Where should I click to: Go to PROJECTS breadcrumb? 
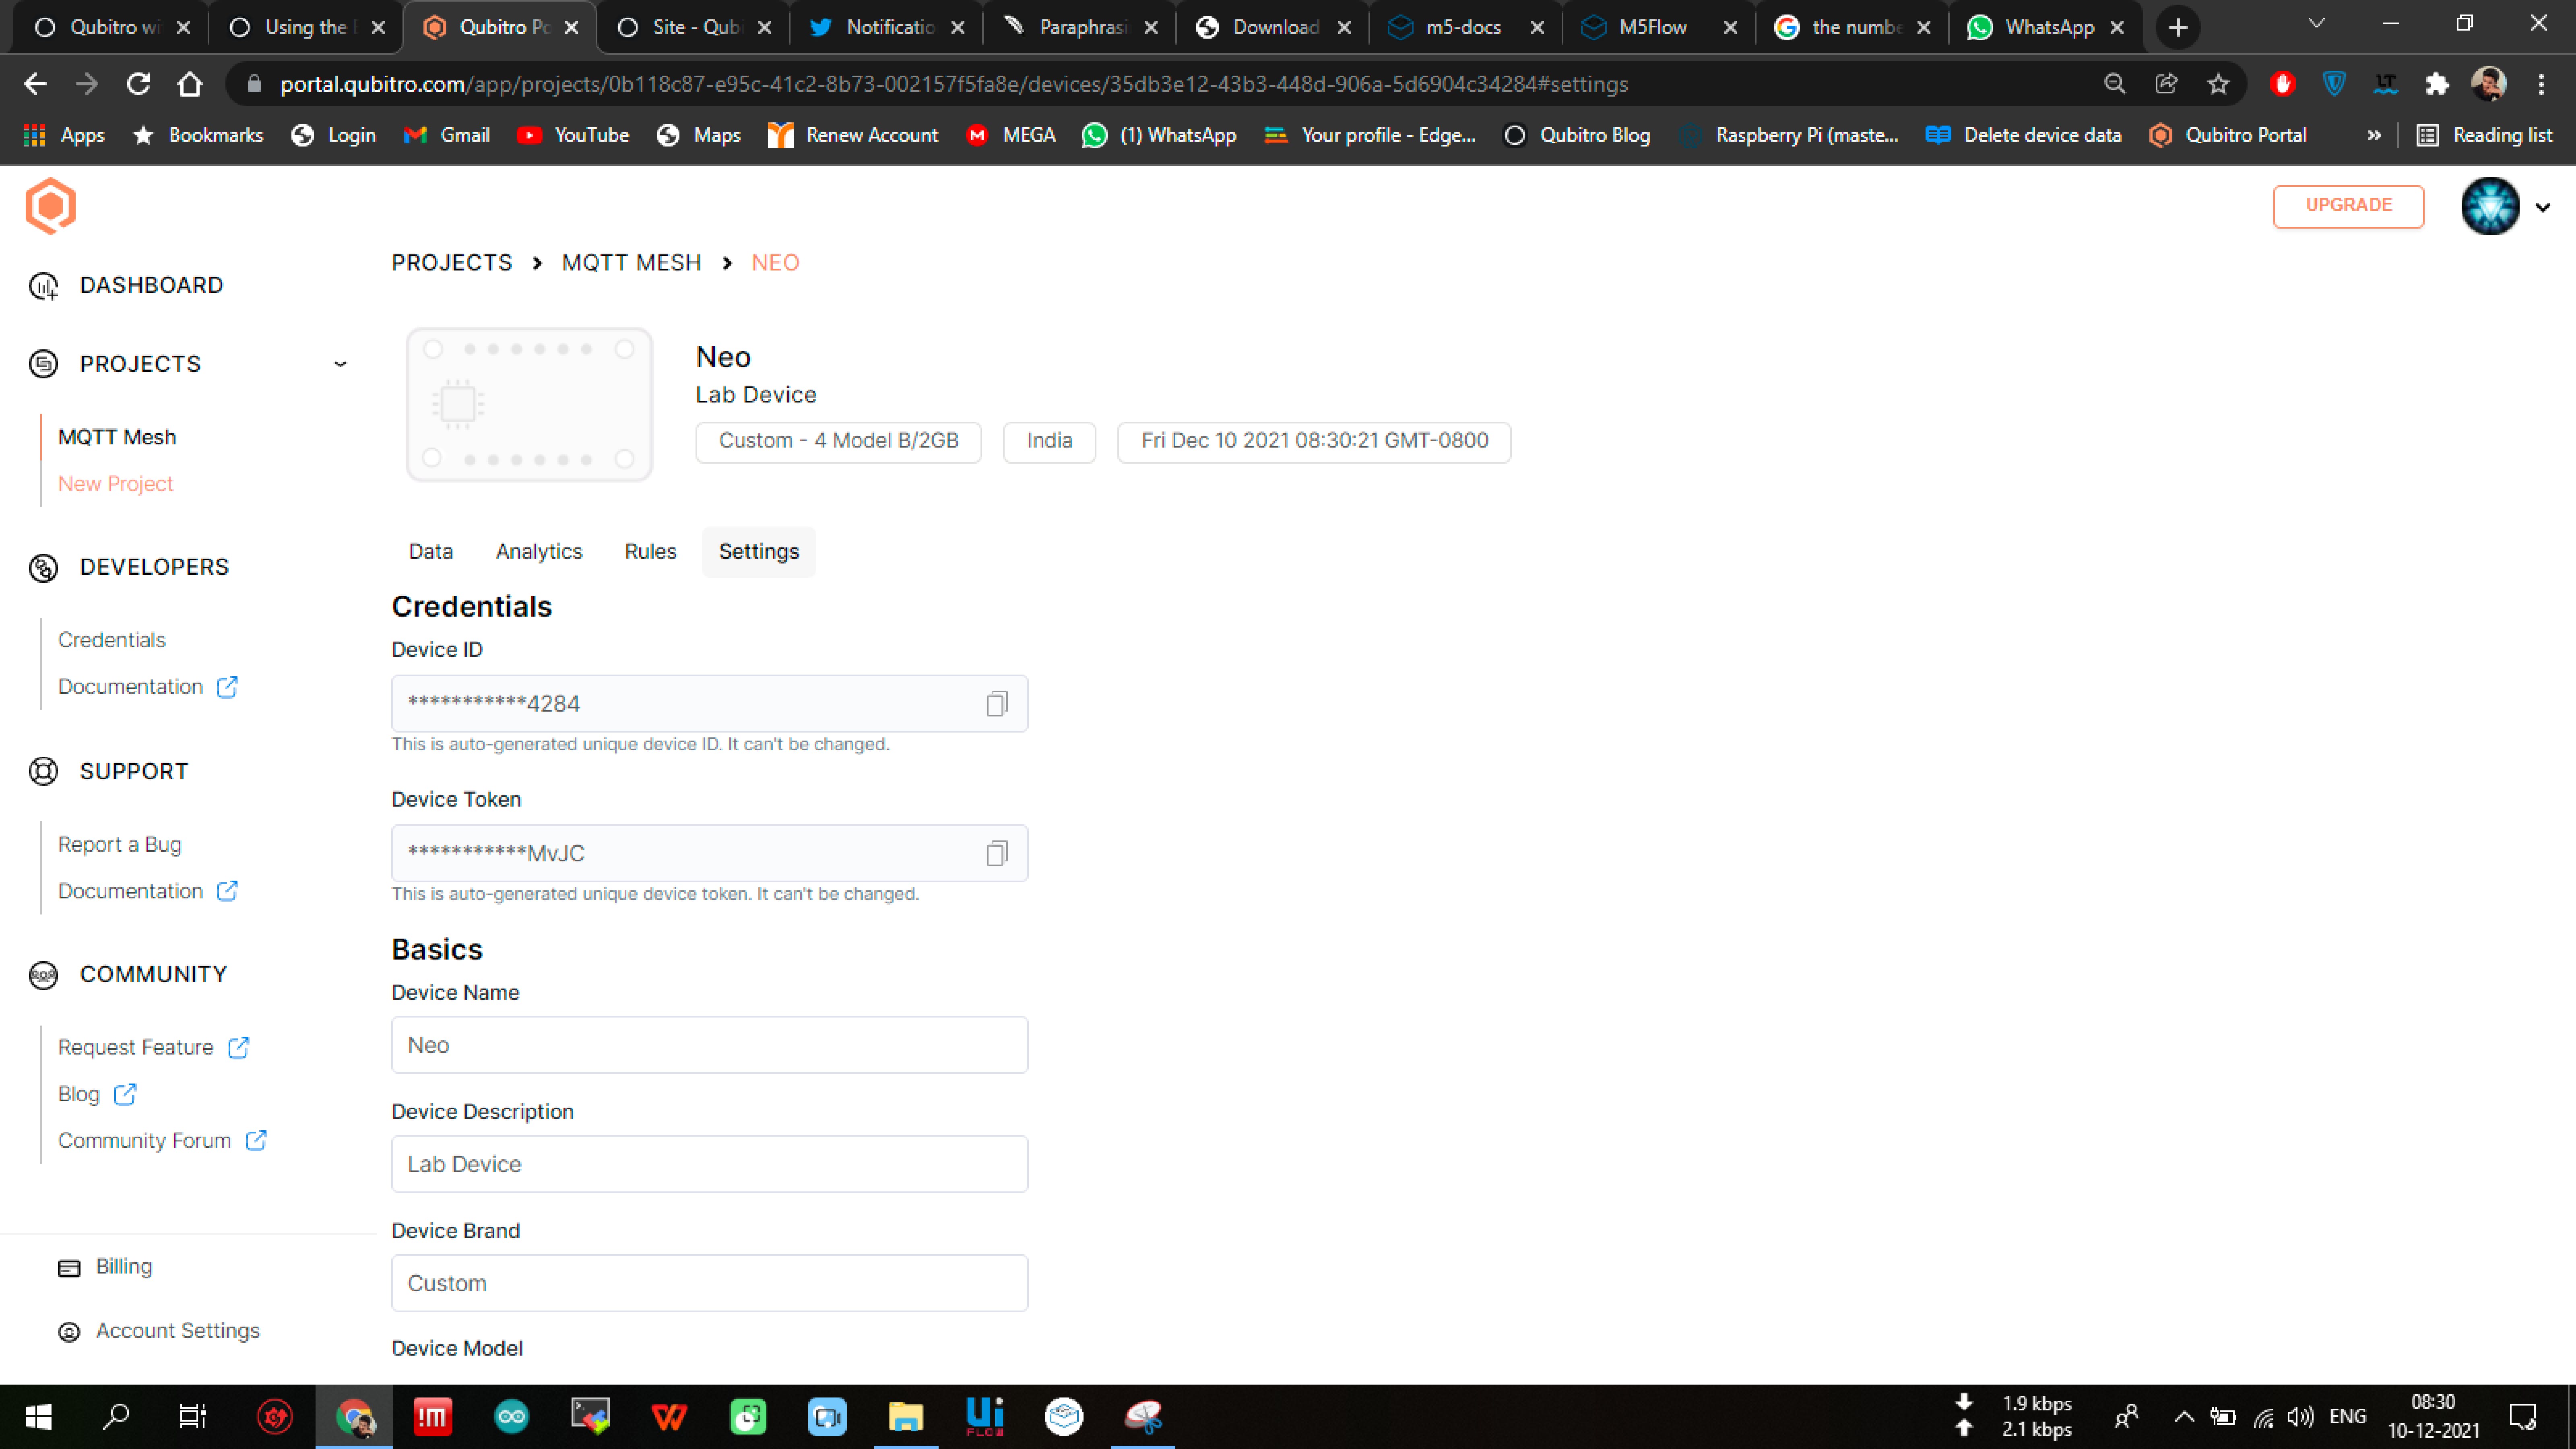[452, 263]
